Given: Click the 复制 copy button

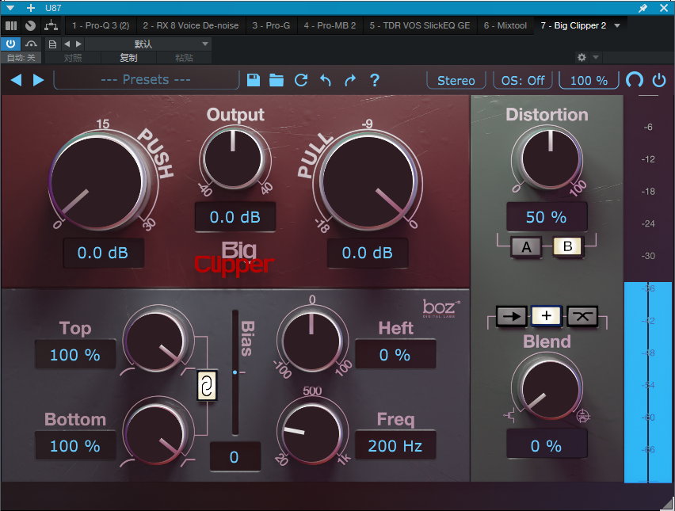Looking at the screenshot, I should (x=128, y=58).
